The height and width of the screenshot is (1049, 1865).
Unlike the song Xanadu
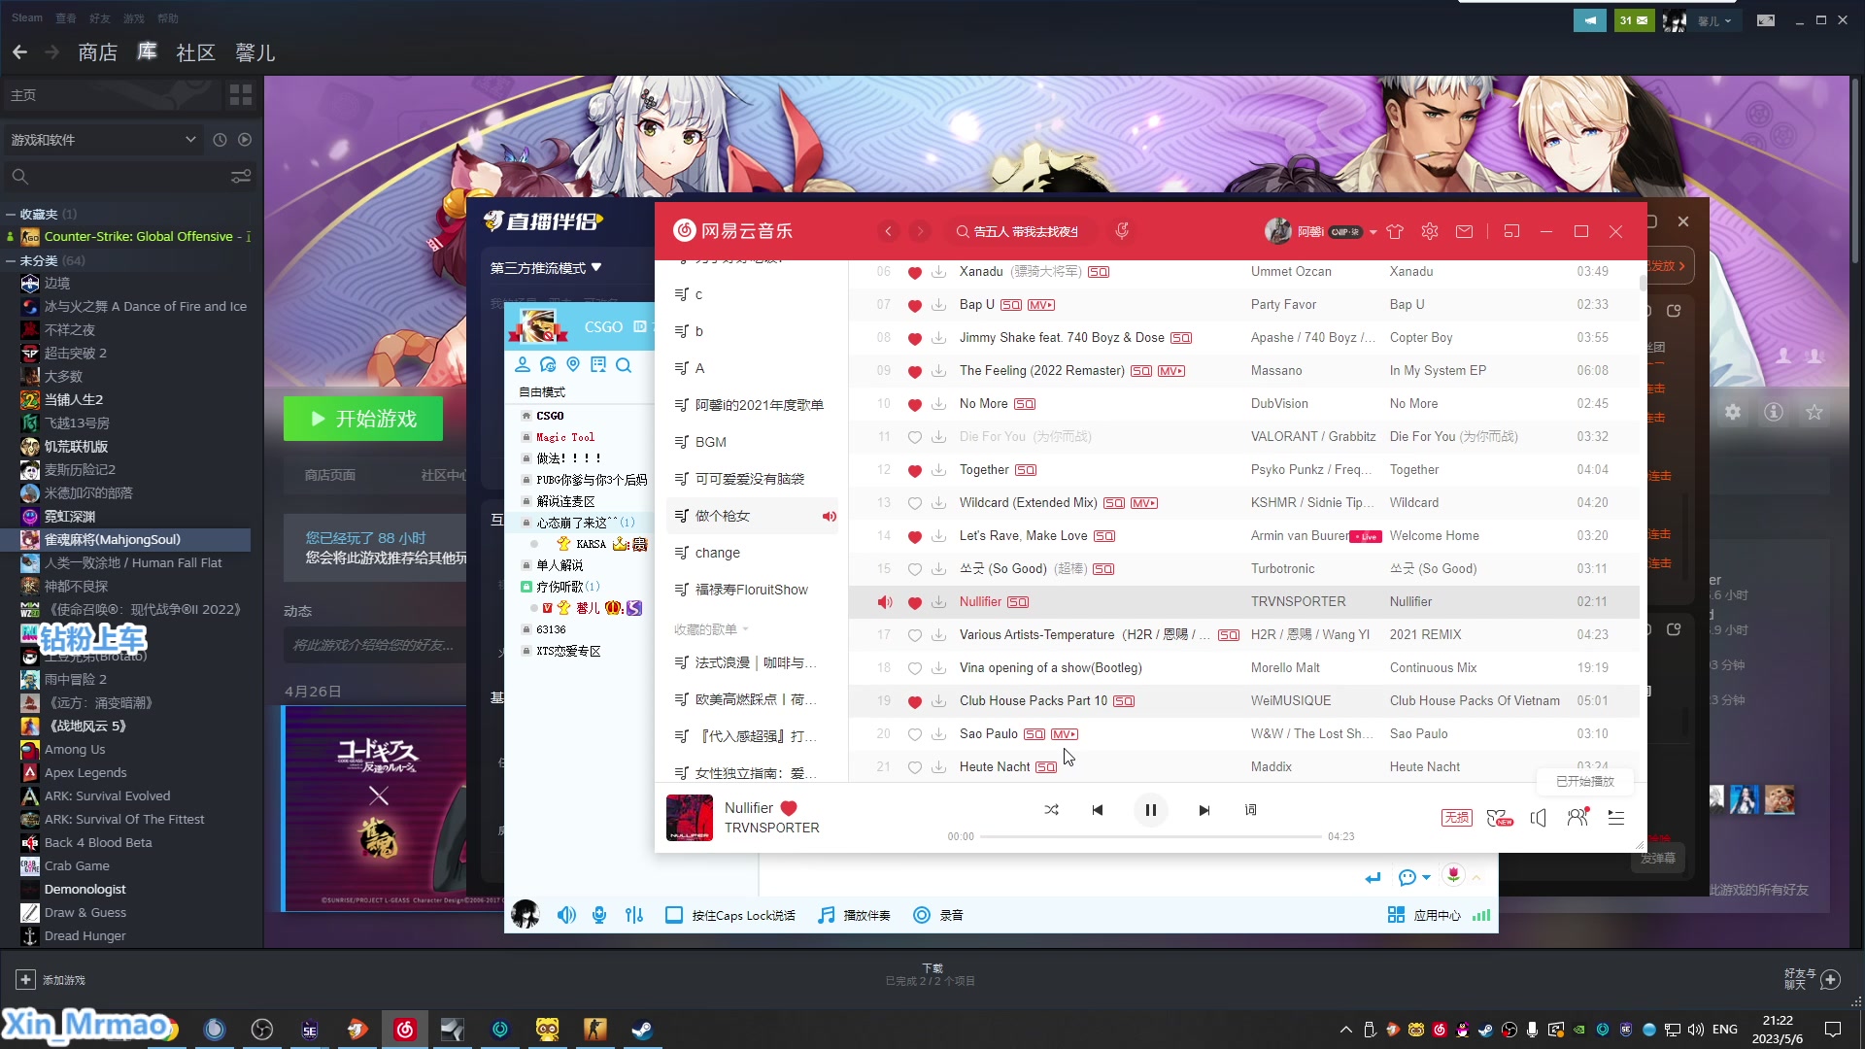coord(914,272)
